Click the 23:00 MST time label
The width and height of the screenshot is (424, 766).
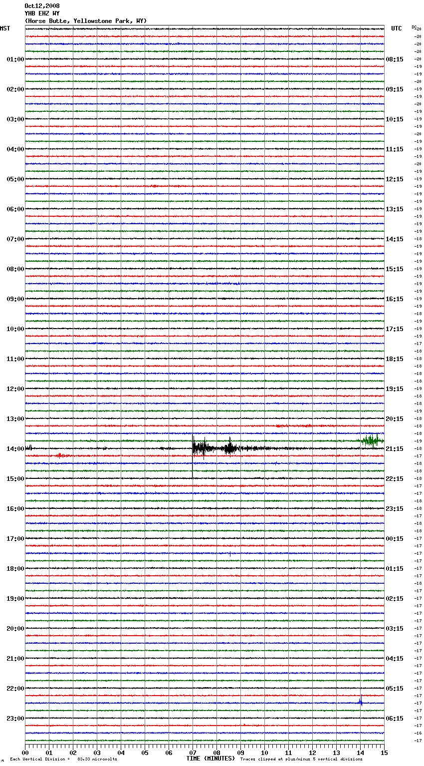click(15, 719)
